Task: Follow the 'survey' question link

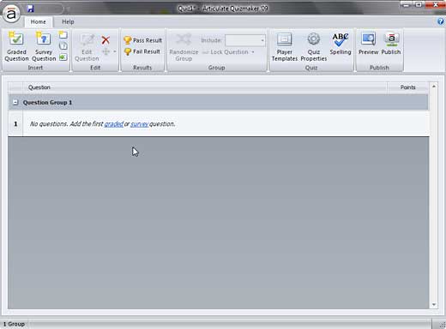Action: click(139, 124)
